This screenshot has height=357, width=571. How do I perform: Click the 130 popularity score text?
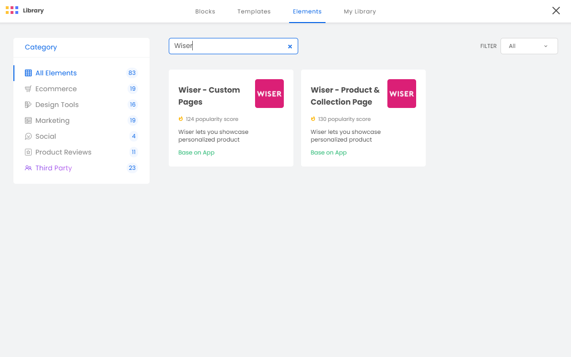pyautogui.click(x=344, y=119)
